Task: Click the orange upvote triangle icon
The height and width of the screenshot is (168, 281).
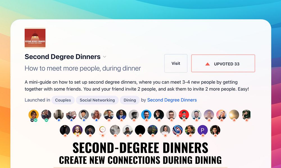Action: click(208, 64)
